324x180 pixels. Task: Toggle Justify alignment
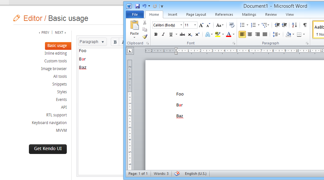265,34
